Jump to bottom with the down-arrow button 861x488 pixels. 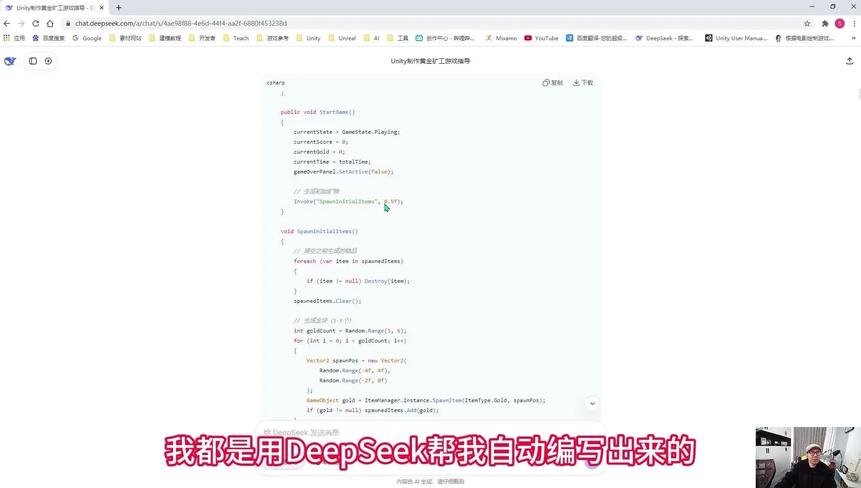coord(592,404)
